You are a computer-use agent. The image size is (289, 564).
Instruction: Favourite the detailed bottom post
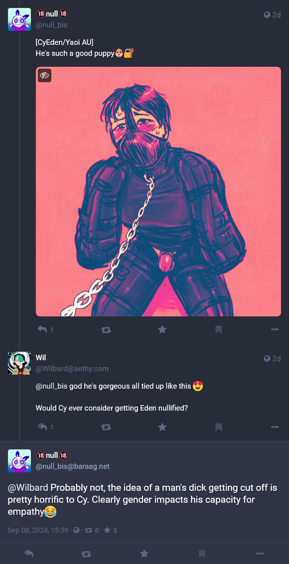[144, 554]
